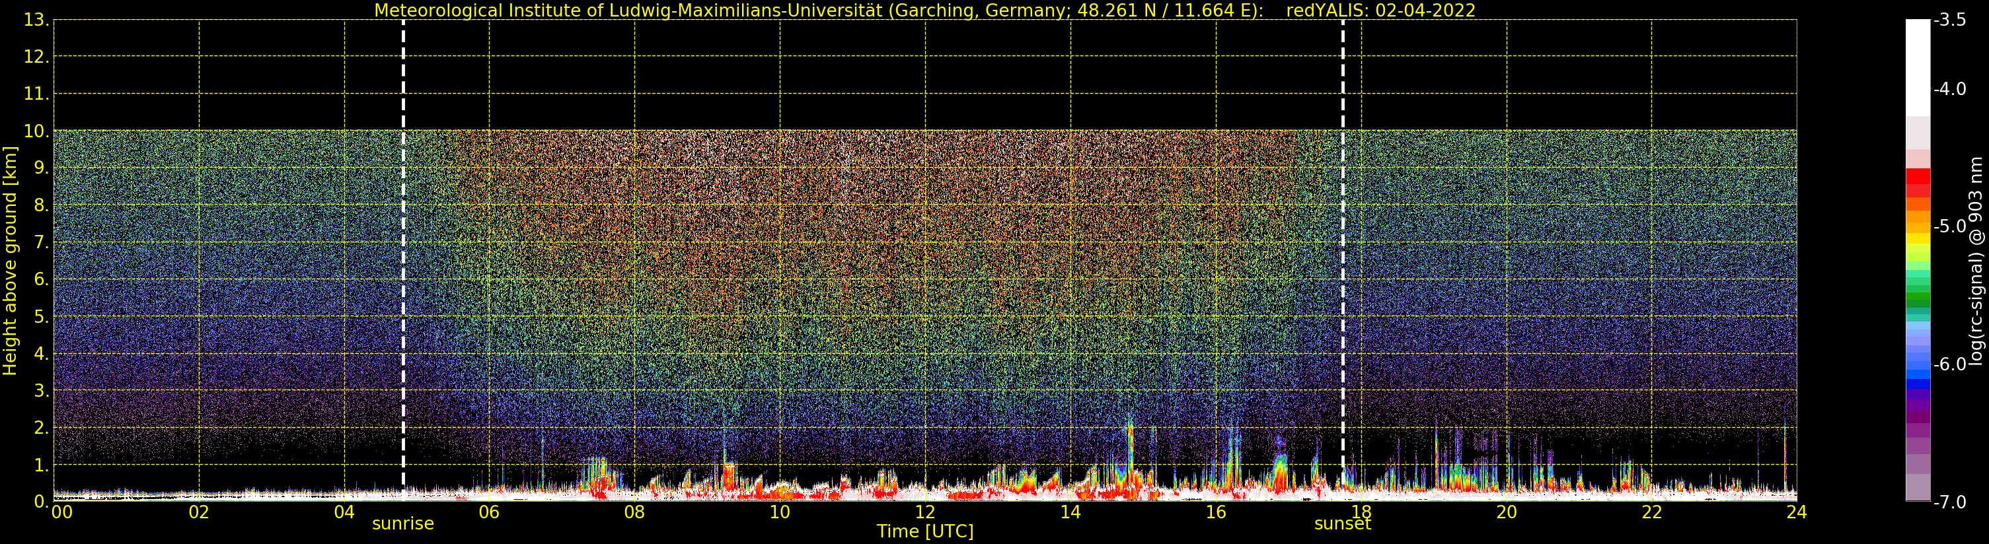Click the height axis tick label '3.'
1989x544 pixels.
pos(42,390)
